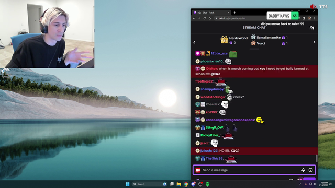Click red chat identity icon in message box
Screen dimensions: 335x188
pos(198,170)
